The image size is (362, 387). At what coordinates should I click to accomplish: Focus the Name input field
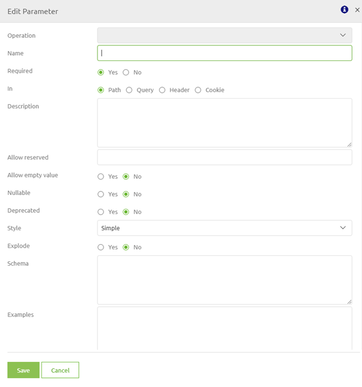[x=224, y=53]
